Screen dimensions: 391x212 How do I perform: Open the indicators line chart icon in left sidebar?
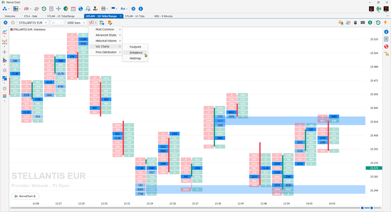[4, 32]
